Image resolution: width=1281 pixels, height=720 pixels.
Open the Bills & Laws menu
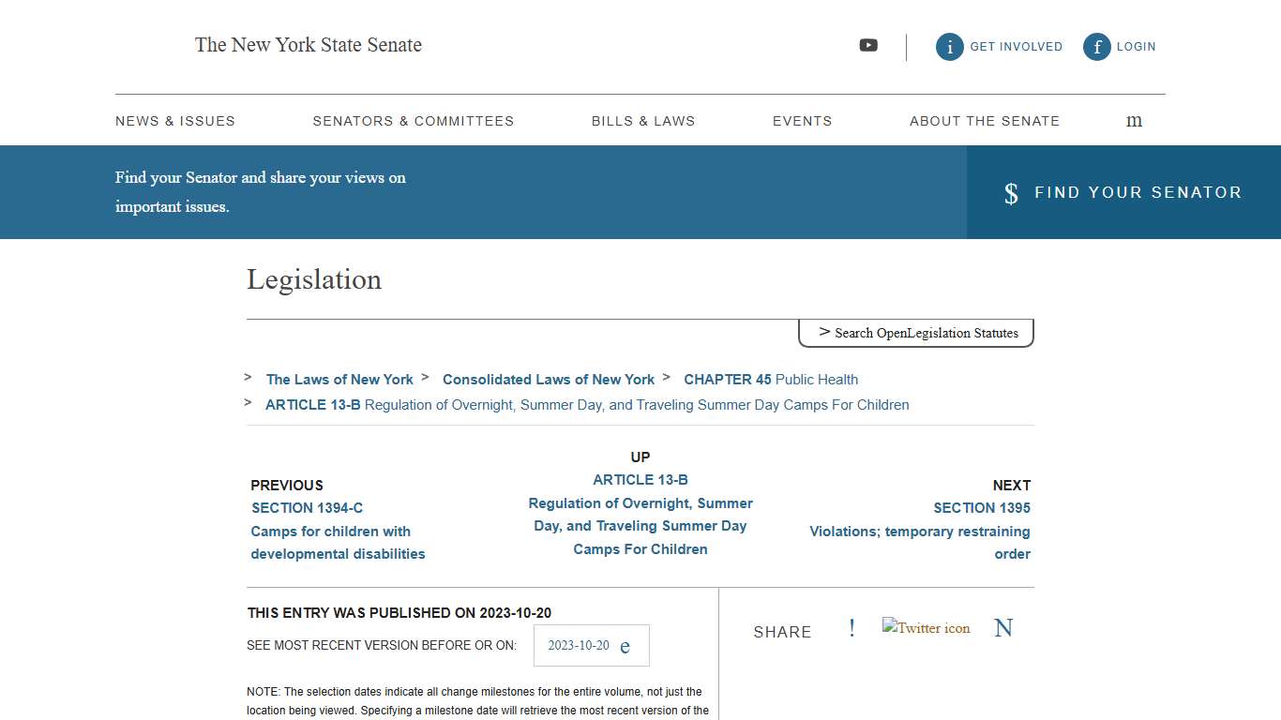643,121
